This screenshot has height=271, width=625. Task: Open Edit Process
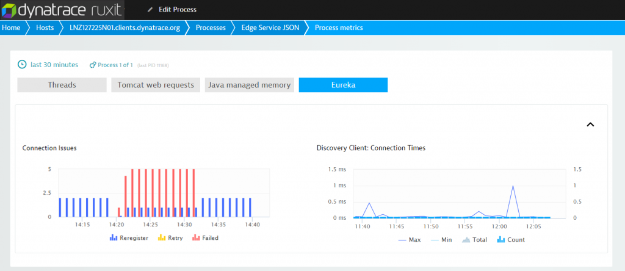(x=178, y=10)
